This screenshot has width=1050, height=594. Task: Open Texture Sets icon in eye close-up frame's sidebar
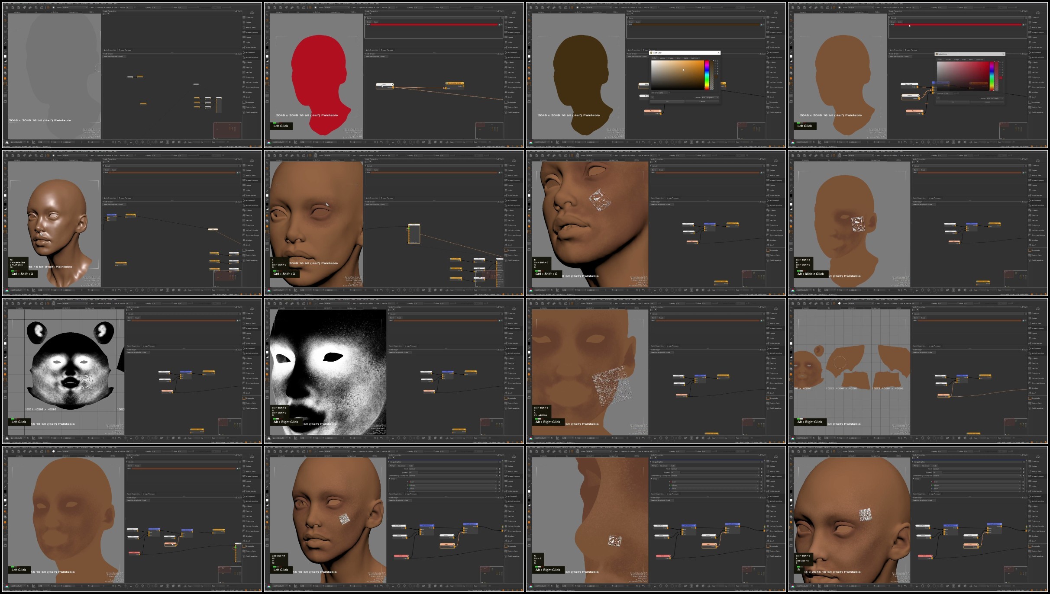pos(506,255)
